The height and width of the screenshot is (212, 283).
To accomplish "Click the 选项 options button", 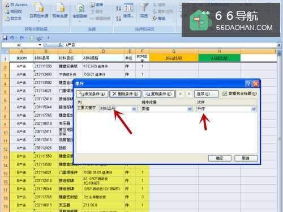I will [207, 94].
